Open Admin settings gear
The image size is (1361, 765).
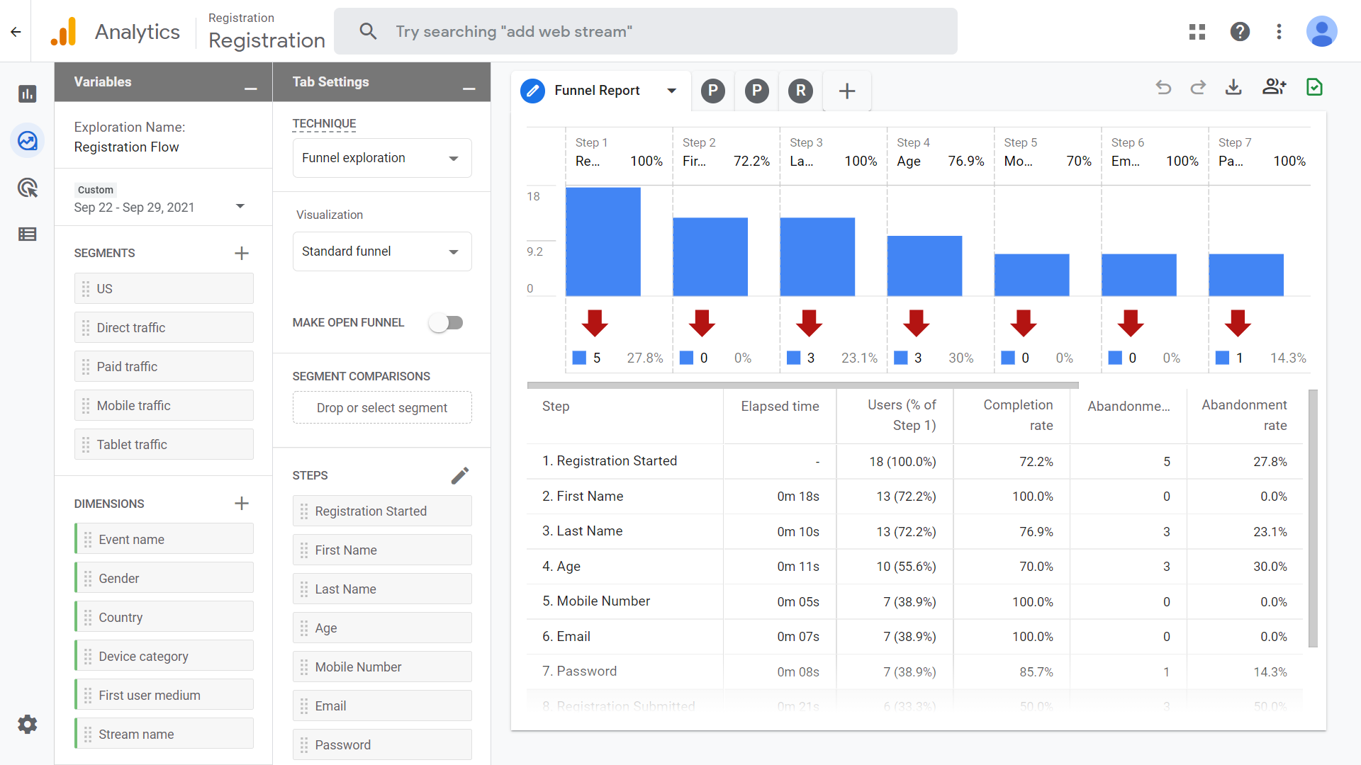point(27,724)
